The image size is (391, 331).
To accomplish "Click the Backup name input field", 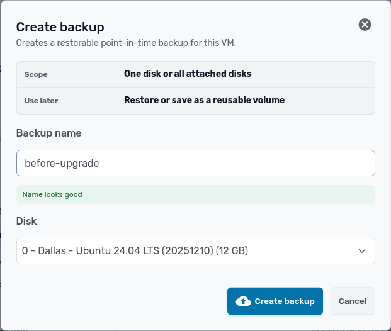I will 195,163.
